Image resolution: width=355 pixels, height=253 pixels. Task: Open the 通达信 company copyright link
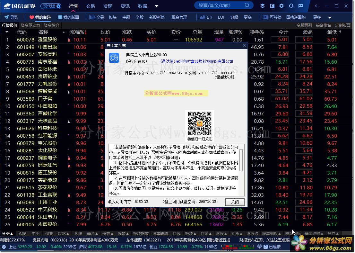click(197, 61)
